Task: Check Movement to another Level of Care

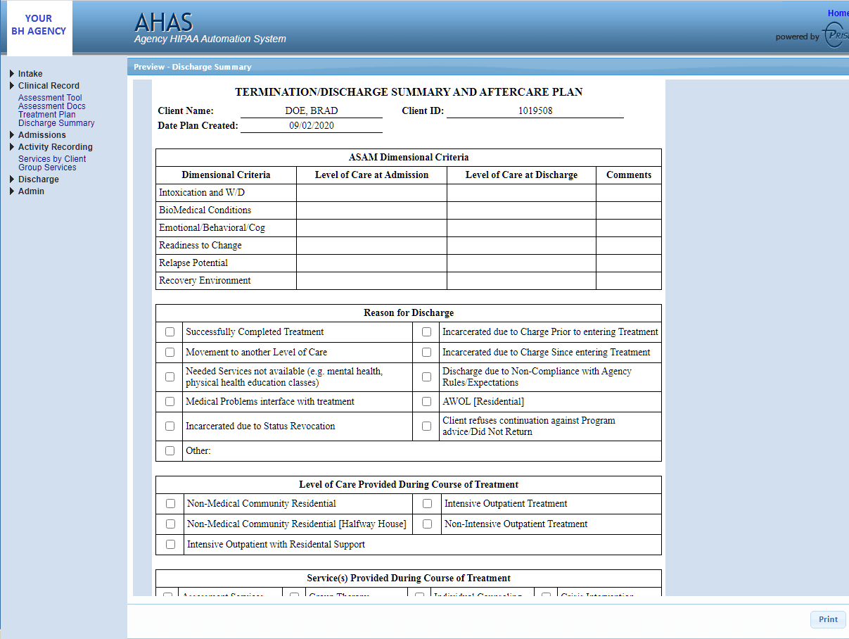Action: pyautogui.click(x=169, y=351)
